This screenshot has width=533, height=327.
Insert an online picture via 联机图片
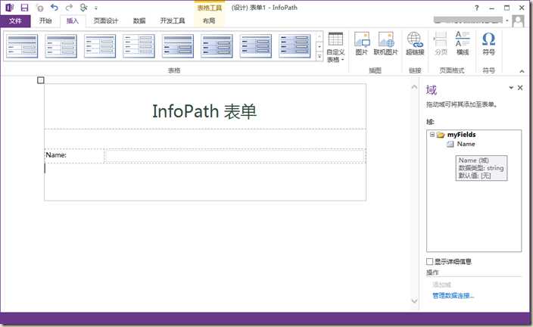tap(385, 43)
